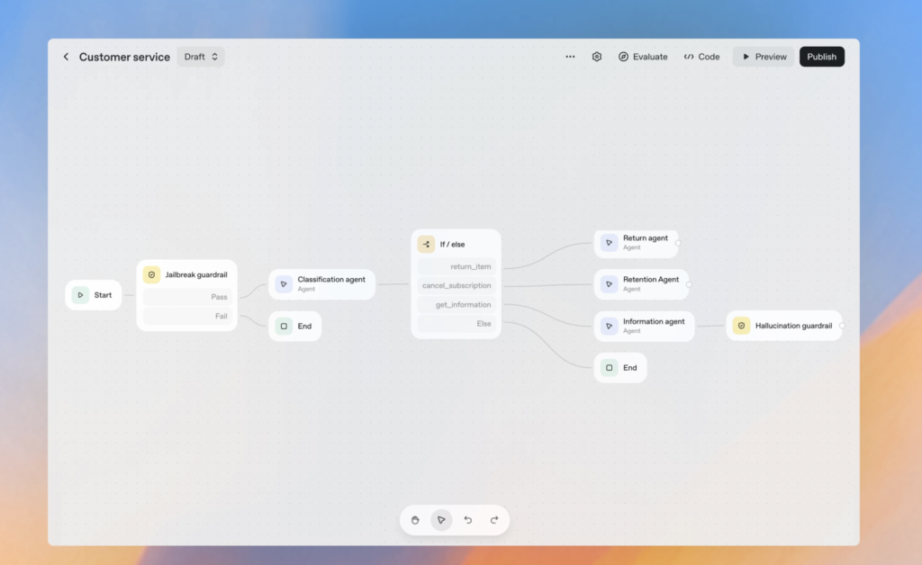Image resolution: width=922 pixels, height=565 pixels.
Task: Click the redo arrow icon
Action: [x=494, y=520]
